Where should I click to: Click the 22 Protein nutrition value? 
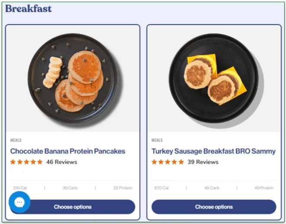[123, 188]
